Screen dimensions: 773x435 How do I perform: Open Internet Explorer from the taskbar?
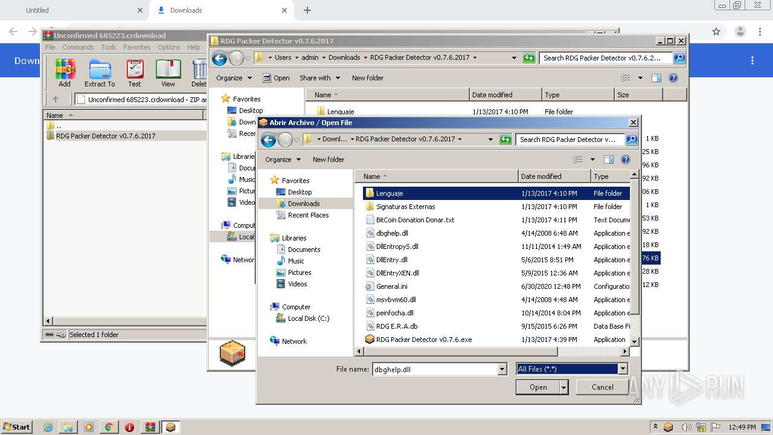point(48,427)
